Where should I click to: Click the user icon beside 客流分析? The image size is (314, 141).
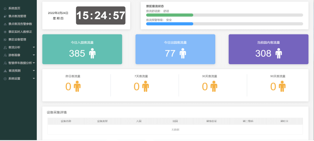click(5, 48)
